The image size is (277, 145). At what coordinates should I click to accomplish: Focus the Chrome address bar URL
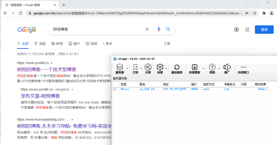click(x=138, y=13)
